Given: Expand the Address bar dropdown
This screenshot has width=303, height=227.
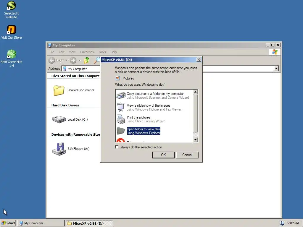Looking at the screenshot, I should pyautogui.click(x=276, y=69).
